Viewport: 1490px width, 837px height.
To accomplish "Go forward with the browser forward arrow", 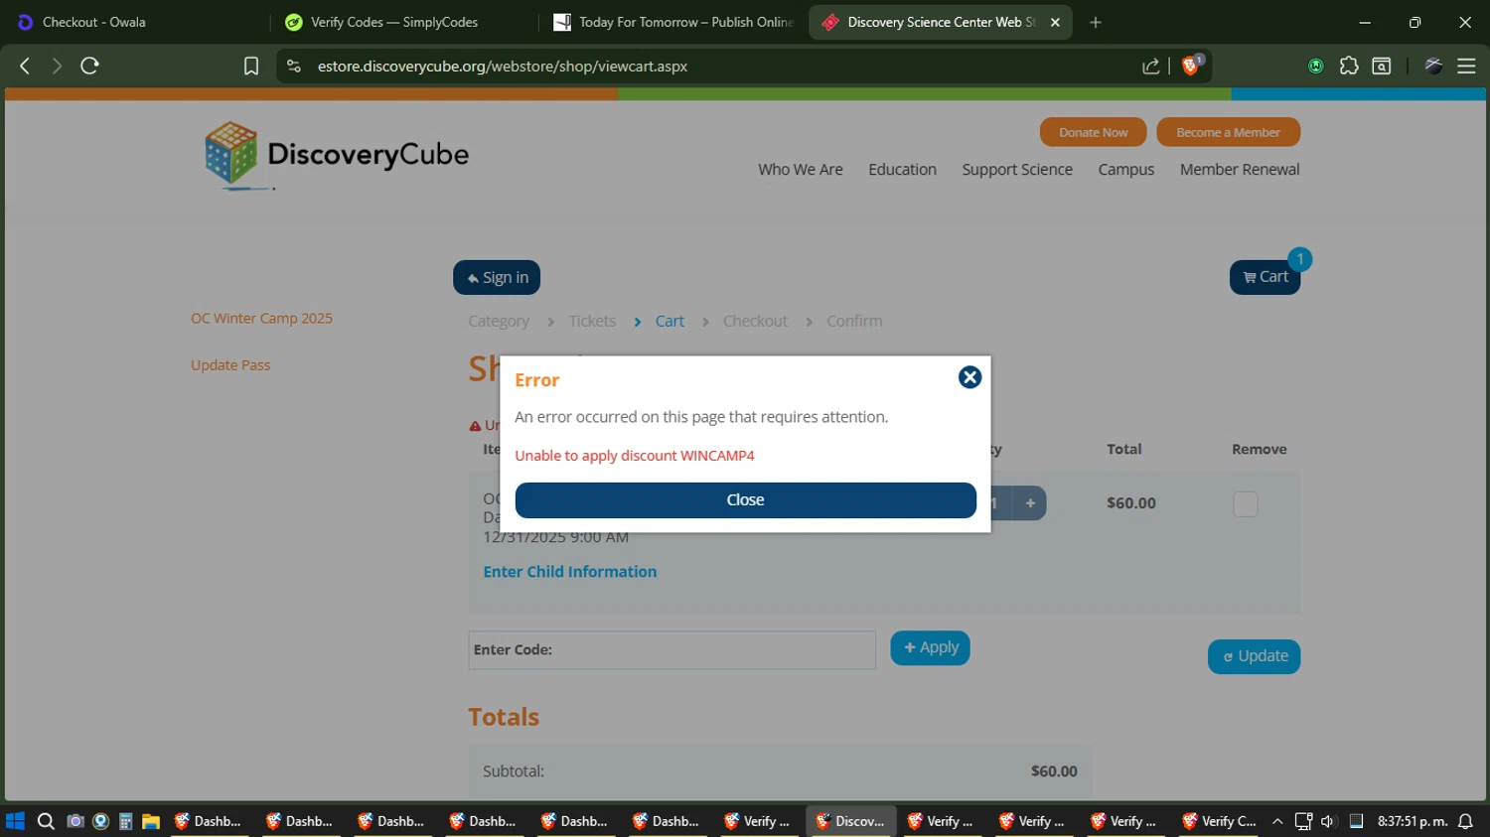I will [x=57, y=66].
